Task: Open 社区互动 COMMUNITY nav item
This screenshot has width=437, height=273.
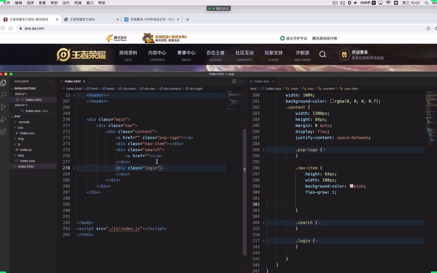Action: coord(245,56)
